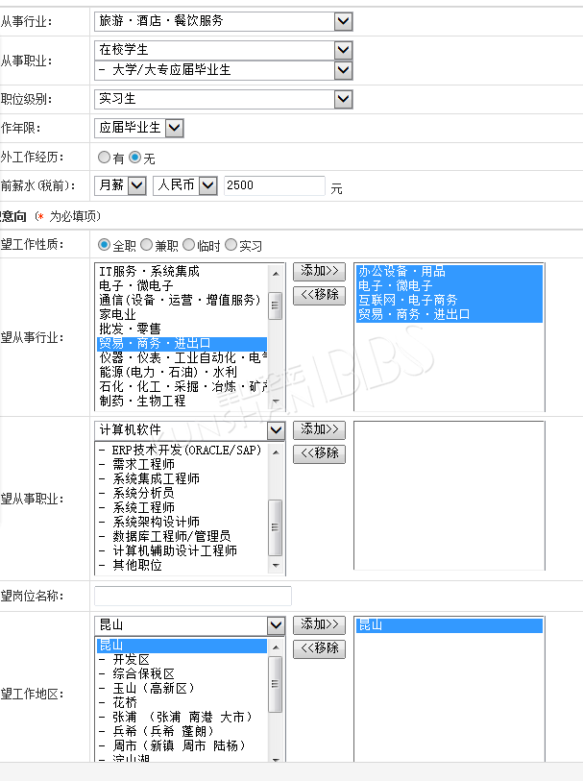
Task: Open the 旅游·酒店·餐饮服务 industry dropdown
Action: [x=343, y=20]
